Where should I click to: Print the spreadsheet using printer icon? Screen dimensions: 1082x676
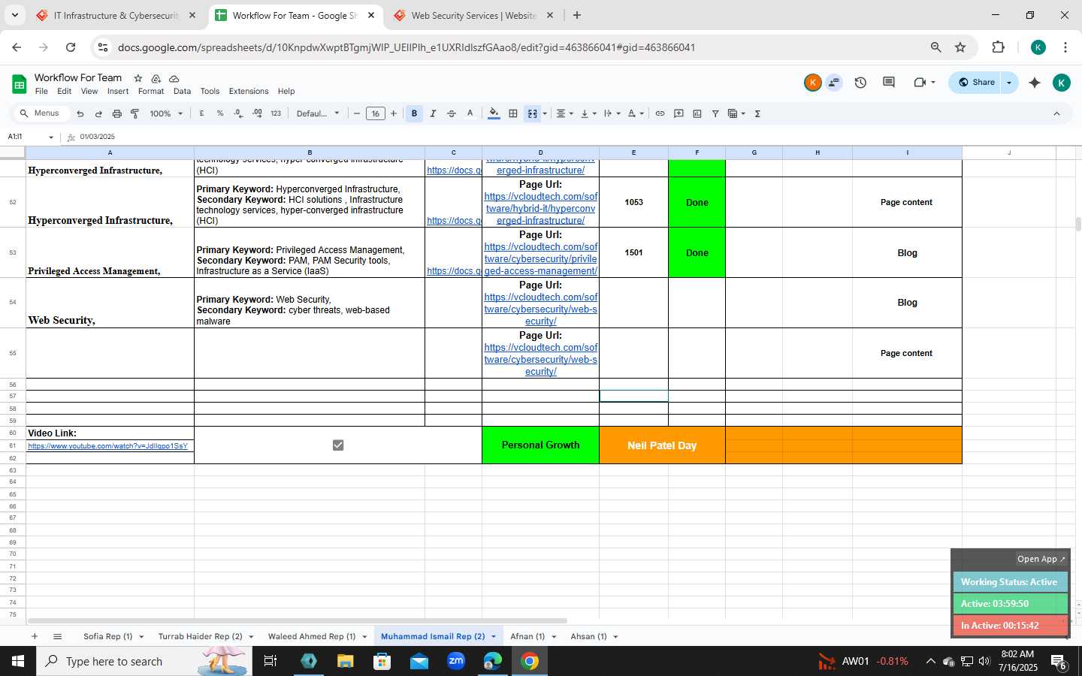point(116,113)
